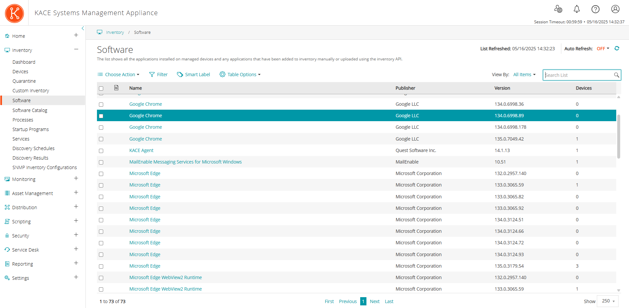The width and height of the screenshot is (629, 308).
Task: Go to Last page link
Action: 389,301
